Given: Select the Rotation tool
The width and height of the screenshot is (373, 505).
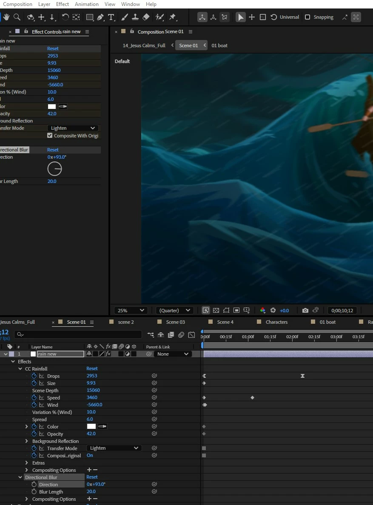Looking at the screenshot, I should [65, 17].
